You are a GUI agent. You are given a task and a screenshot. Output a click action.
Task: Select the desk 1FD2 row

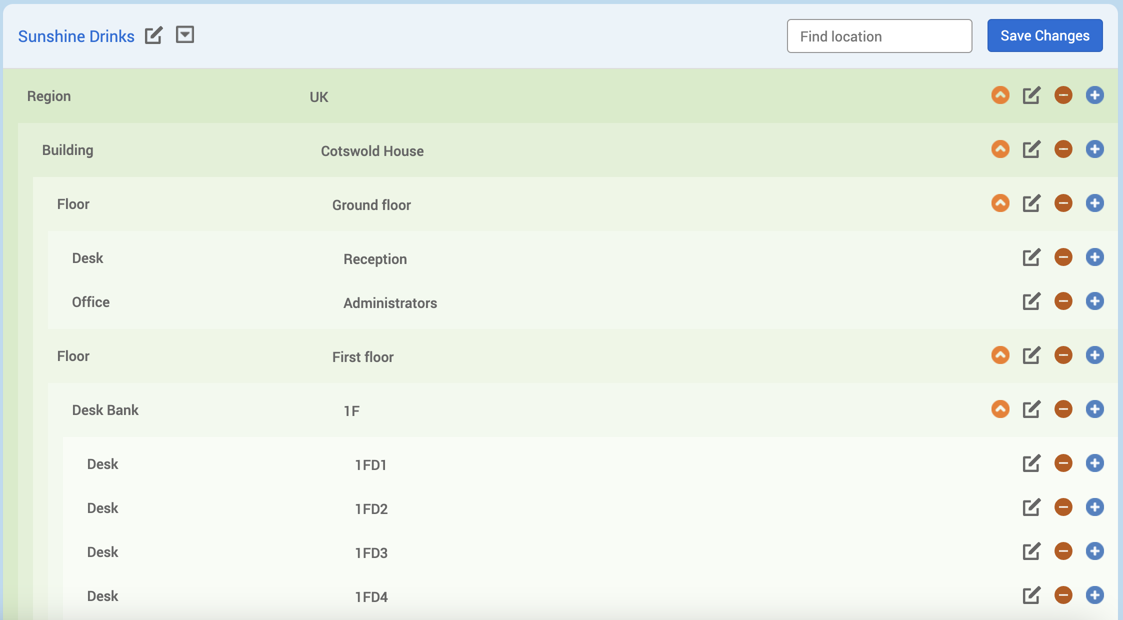pyautogui.click(x=371, y=509)
